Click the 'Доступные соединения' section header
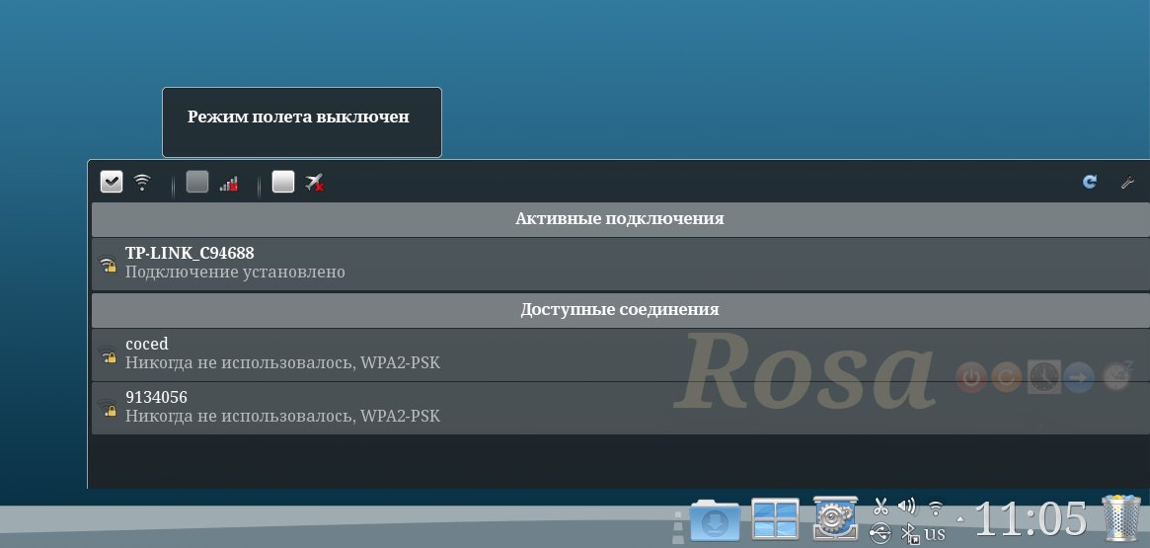 pos(621,310)
